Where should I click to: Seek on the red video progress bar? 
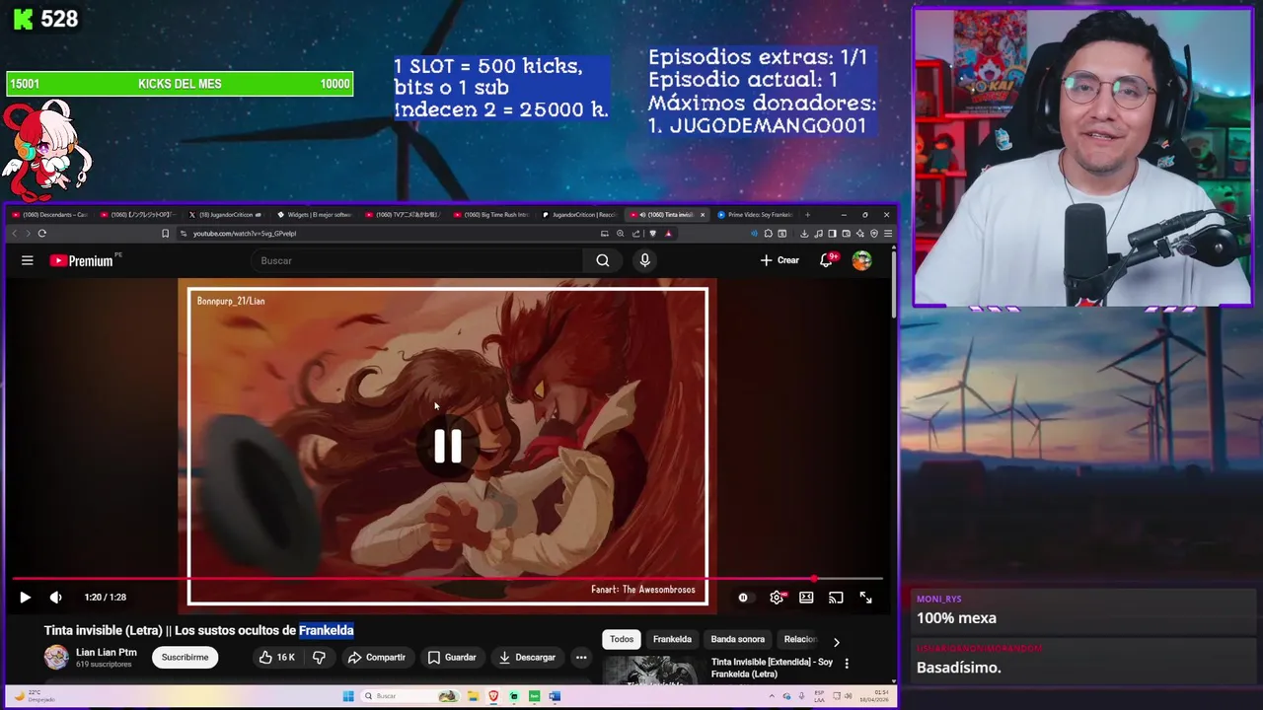click(447, 579)
